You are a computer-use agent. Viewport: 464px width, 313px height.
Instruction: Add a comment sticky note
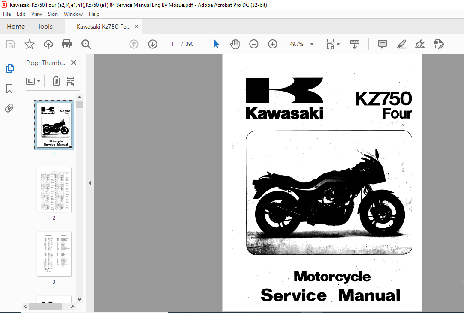pyautogui.click(x=383, y=45)
